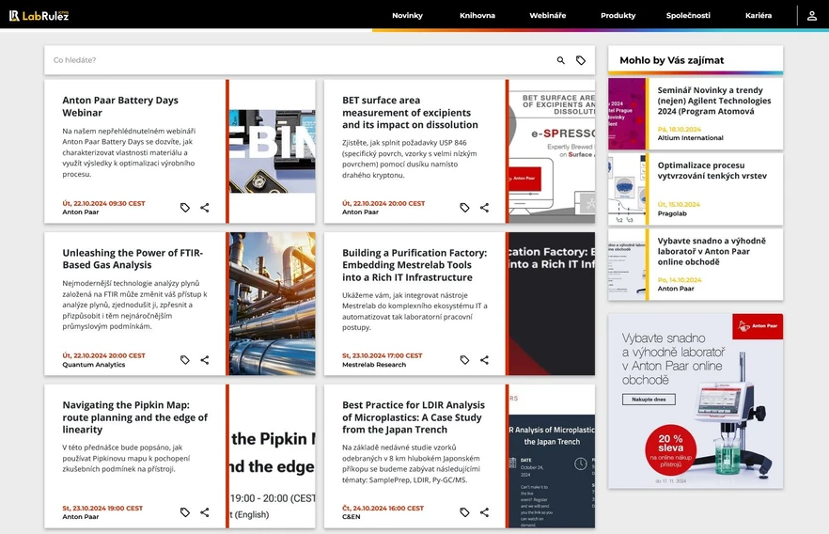Click 'Quantum Analytics' organizer name
The width and height of the screenshot is (829, 534).
coord(94,364)
